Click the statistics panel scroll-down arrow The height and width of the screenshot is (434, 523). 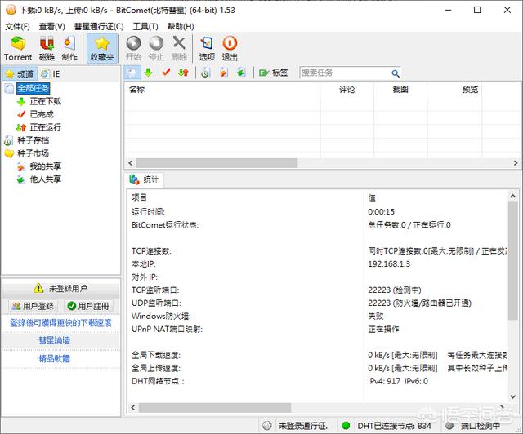[x=513, y=396]
